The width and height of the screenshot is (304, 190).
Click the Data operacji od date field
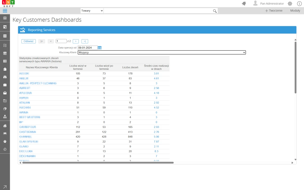click(x=87, y=48)
